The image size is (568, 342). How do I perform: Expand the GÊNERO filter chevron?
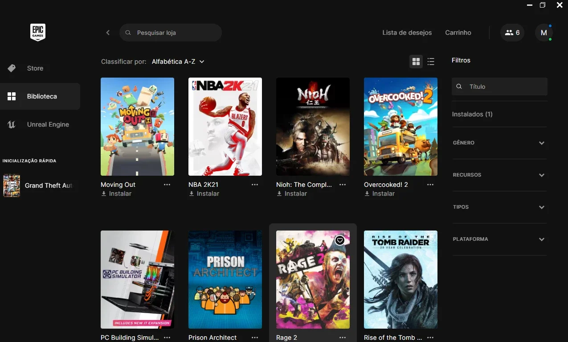pyautogui.click(x=542, y=143)
